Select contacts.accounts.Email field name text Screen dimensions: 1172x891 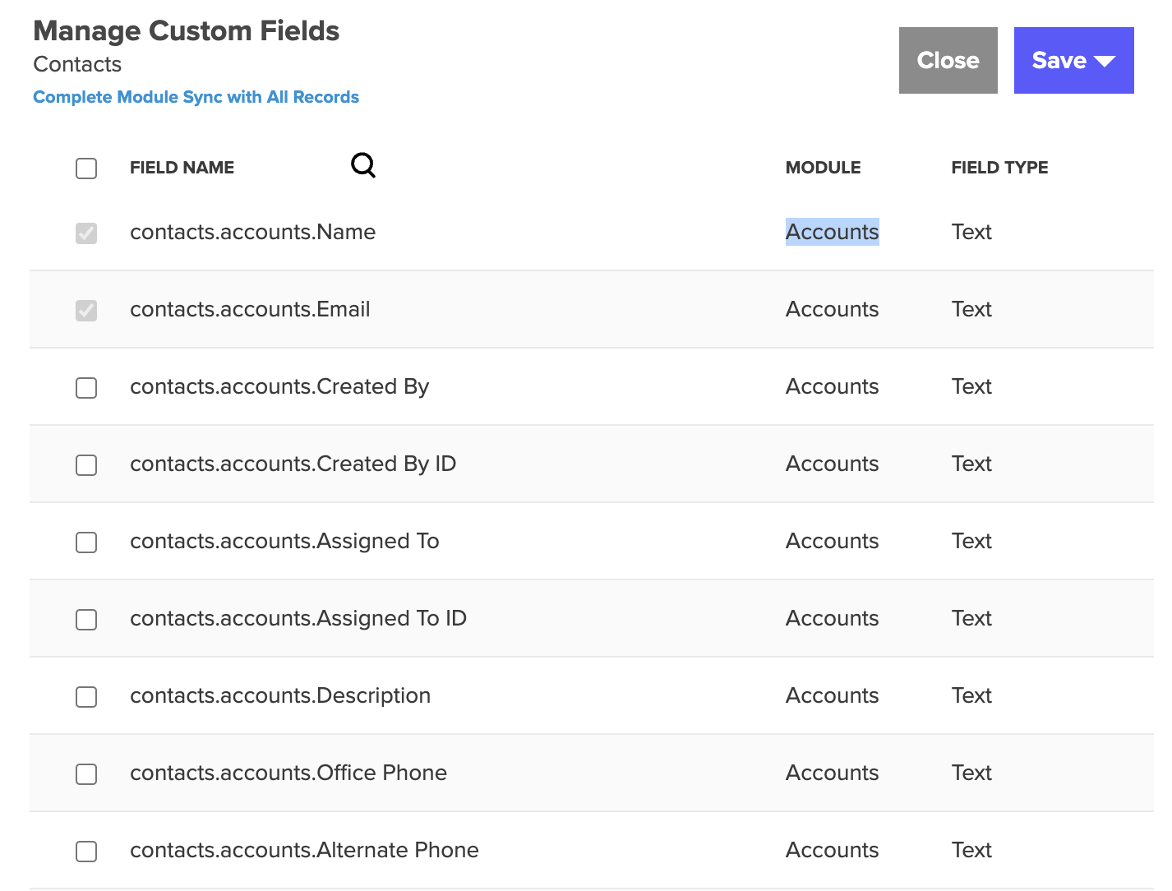pyautogui.click(x=250, y=309)
